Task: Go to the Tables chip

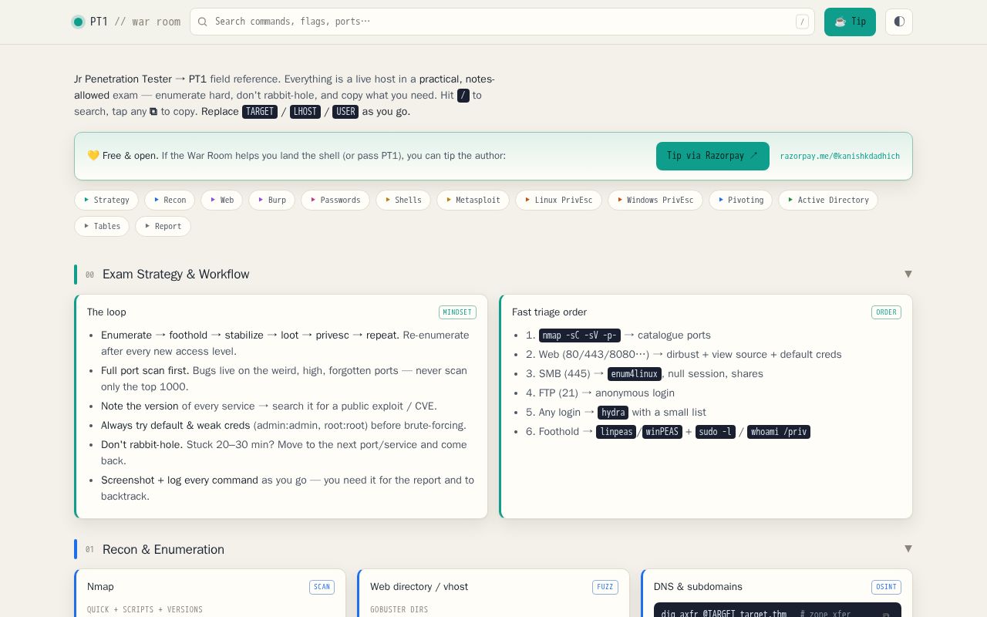Action: [x=102, y=226]
